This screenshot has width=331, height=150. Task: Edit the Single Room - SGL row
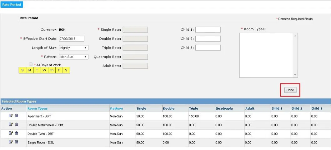[11, 142]
